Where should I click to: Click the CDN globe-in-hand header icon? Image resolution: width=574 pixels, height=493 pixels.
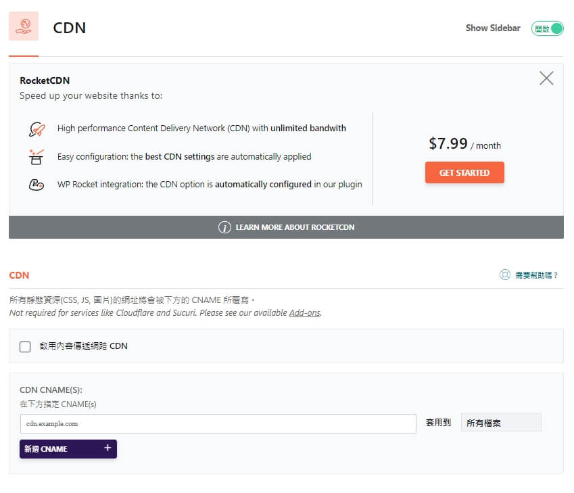point(24,26)
